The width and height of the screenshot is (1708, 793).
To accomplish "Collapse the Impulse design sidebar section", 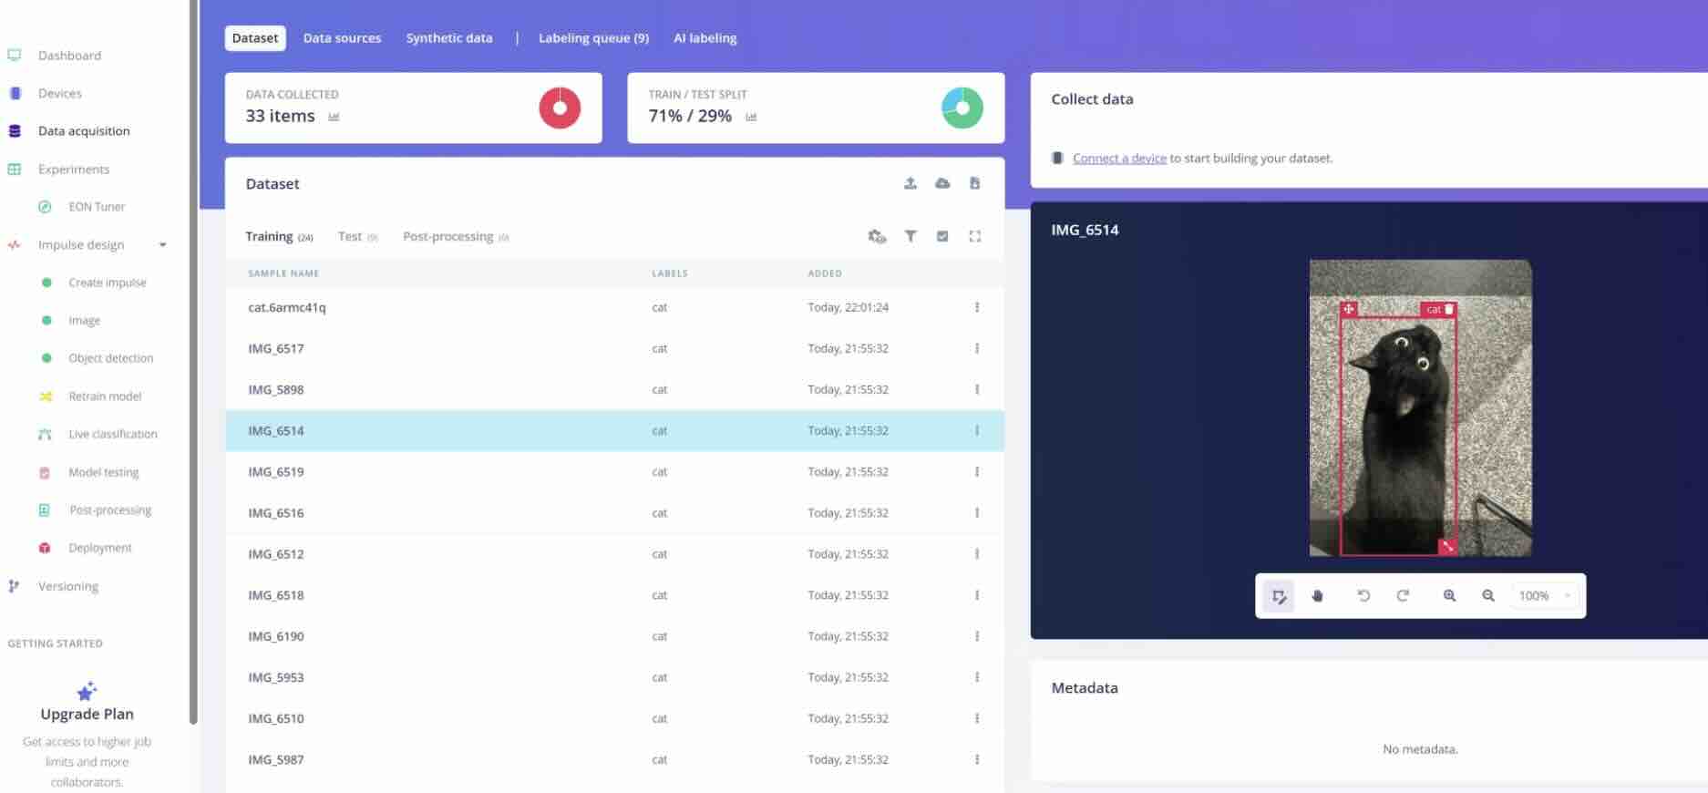I will click(x=162, y=245).
